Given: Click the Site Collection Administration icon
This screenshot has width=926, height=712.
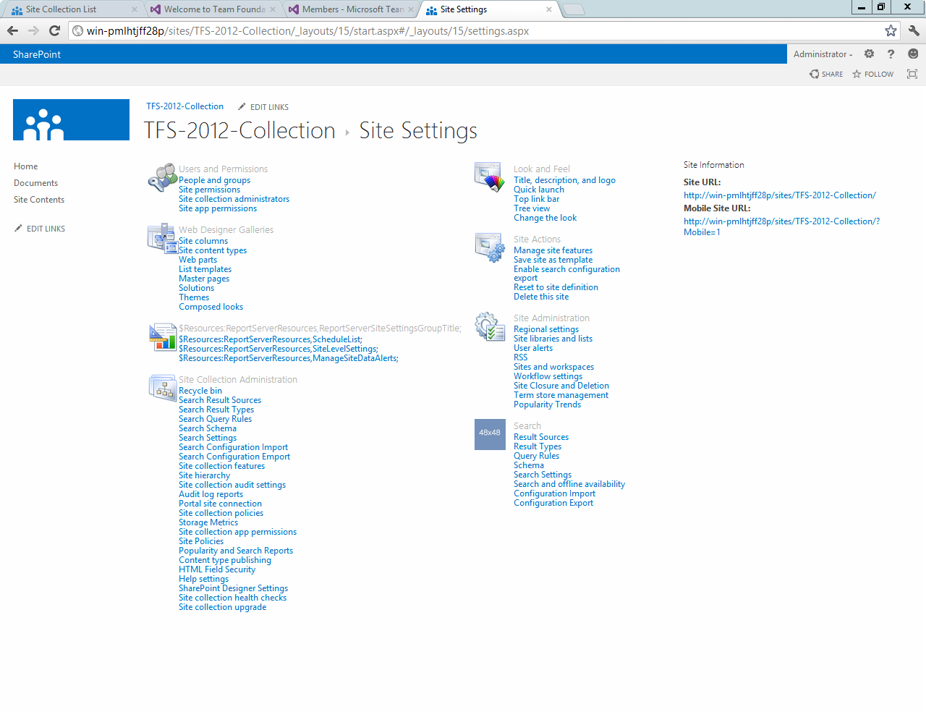Looking at the screenshot, I should [161, 388].
